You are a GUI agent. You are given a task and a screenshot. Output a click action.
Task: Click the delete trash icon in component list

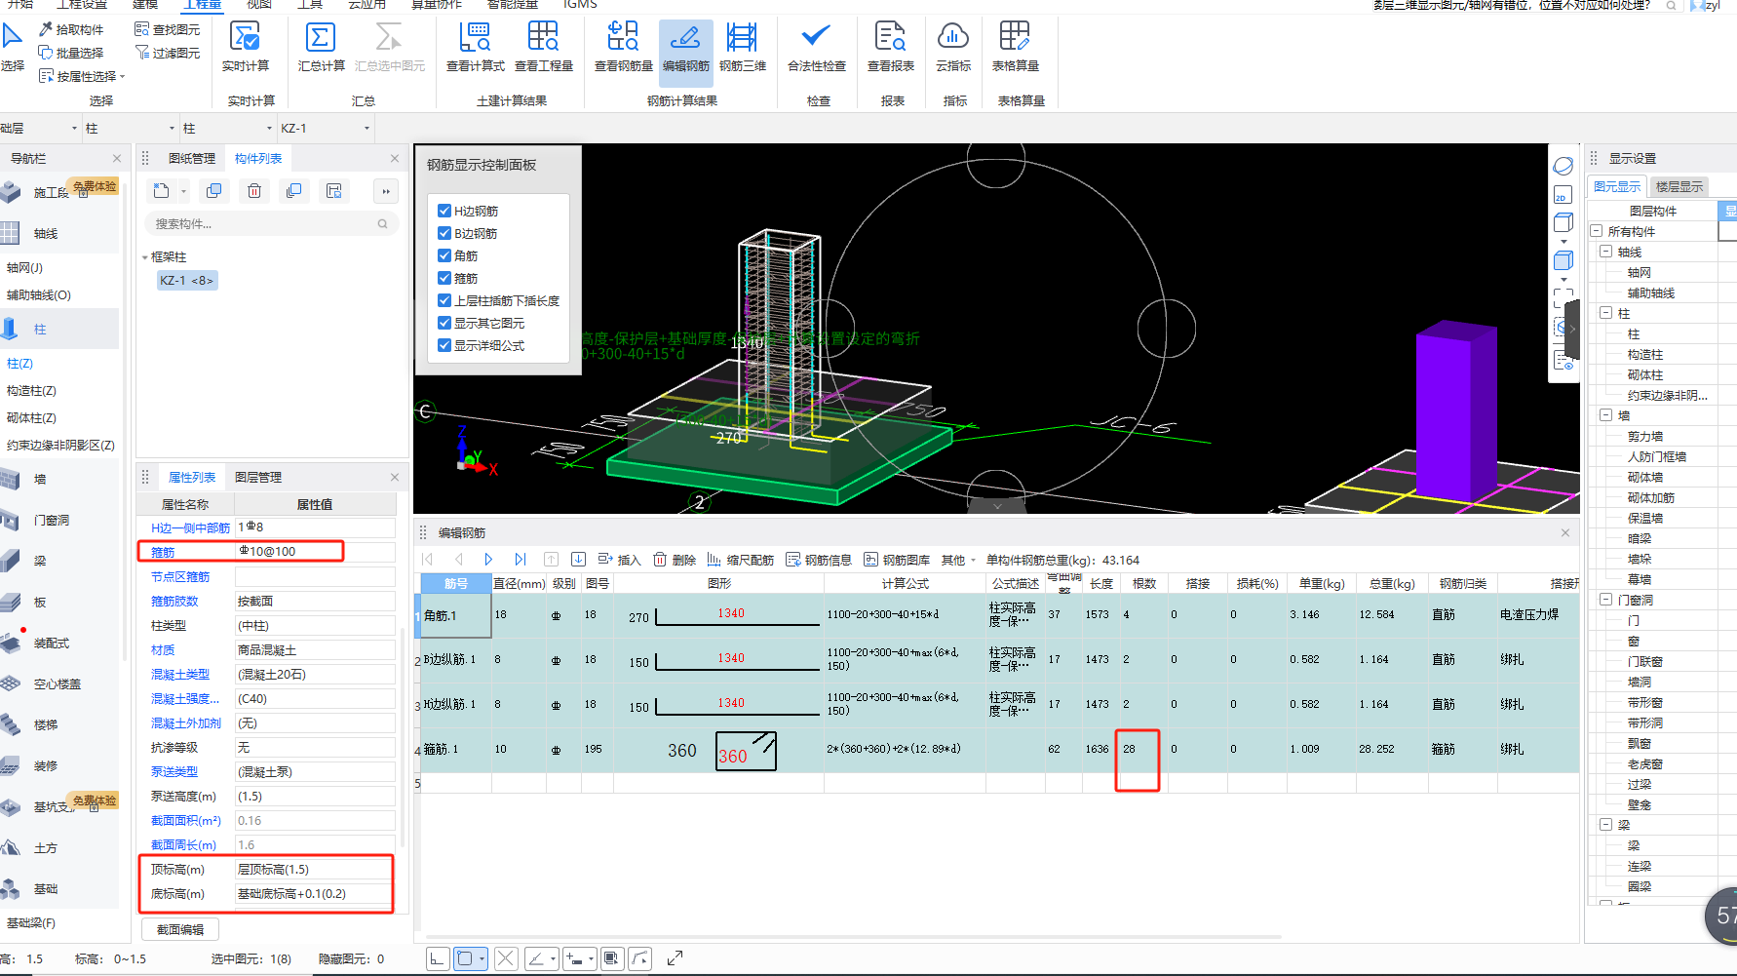[254, 191]
